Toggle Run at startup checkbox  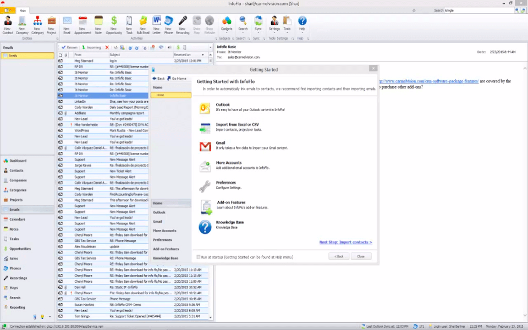[x=199, y=257]
